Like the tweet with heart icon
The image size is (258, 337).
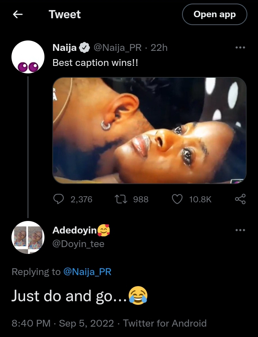point(177,199)
